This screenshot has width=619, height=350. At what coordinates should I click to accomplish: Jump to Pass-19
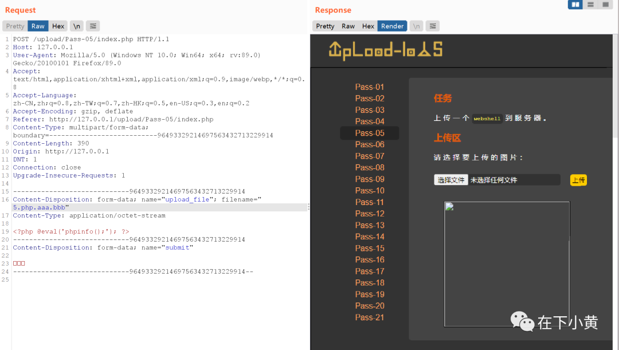pos(370,294)
